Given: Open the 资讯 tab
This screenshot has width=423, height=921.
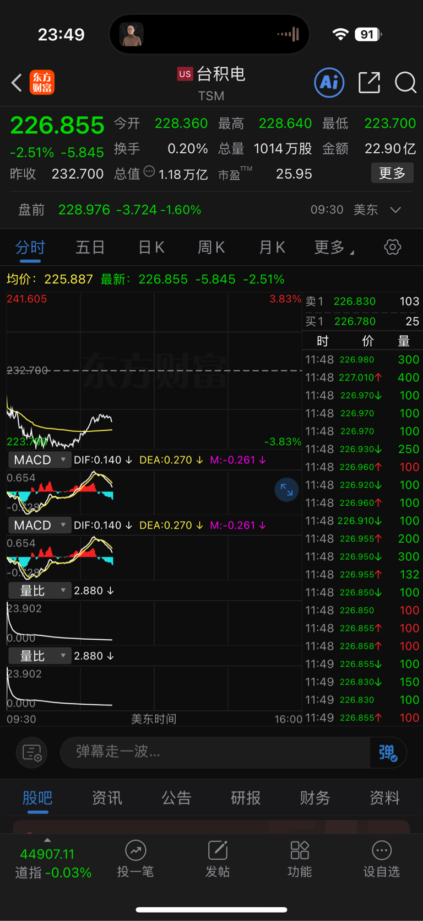Looking at the screenshot, I should click(x=107, y=798).
